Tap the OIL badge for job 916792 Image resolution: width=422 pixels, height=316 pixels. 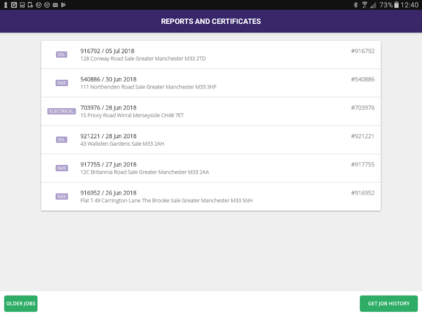[62, 54]
